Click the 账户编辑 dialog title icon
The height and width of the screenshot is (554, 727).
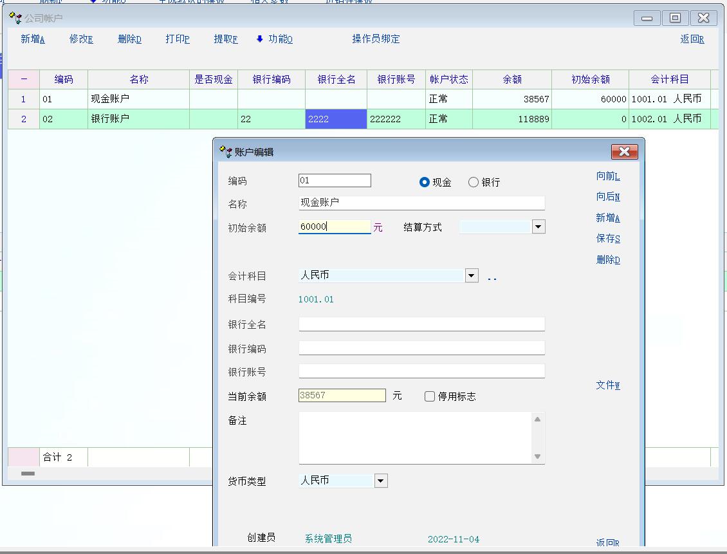pyautogui.click(x=225, y=152)
